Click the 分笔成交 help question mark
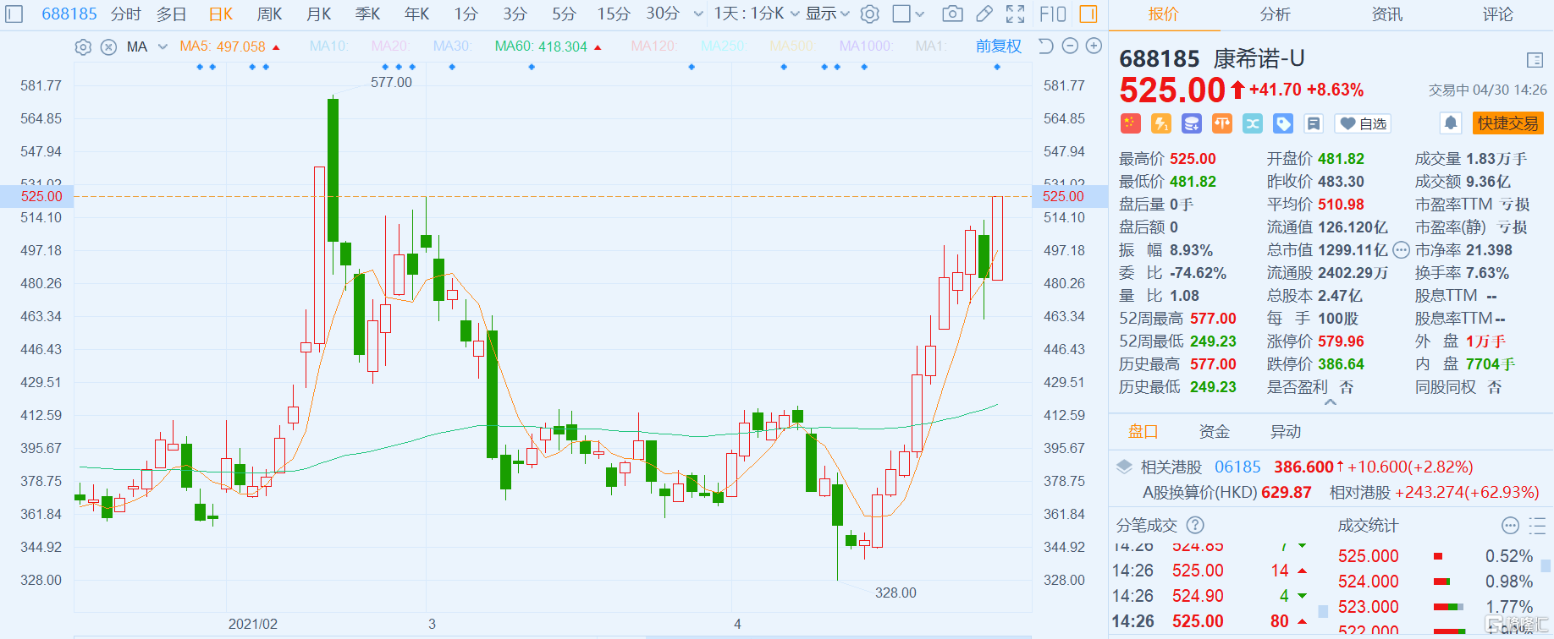 1195,526
